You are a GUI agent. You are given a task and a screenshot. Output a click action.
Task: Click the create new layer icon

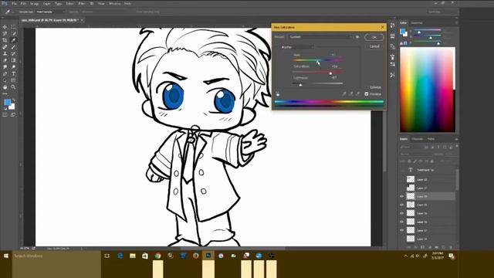(443, 247)
